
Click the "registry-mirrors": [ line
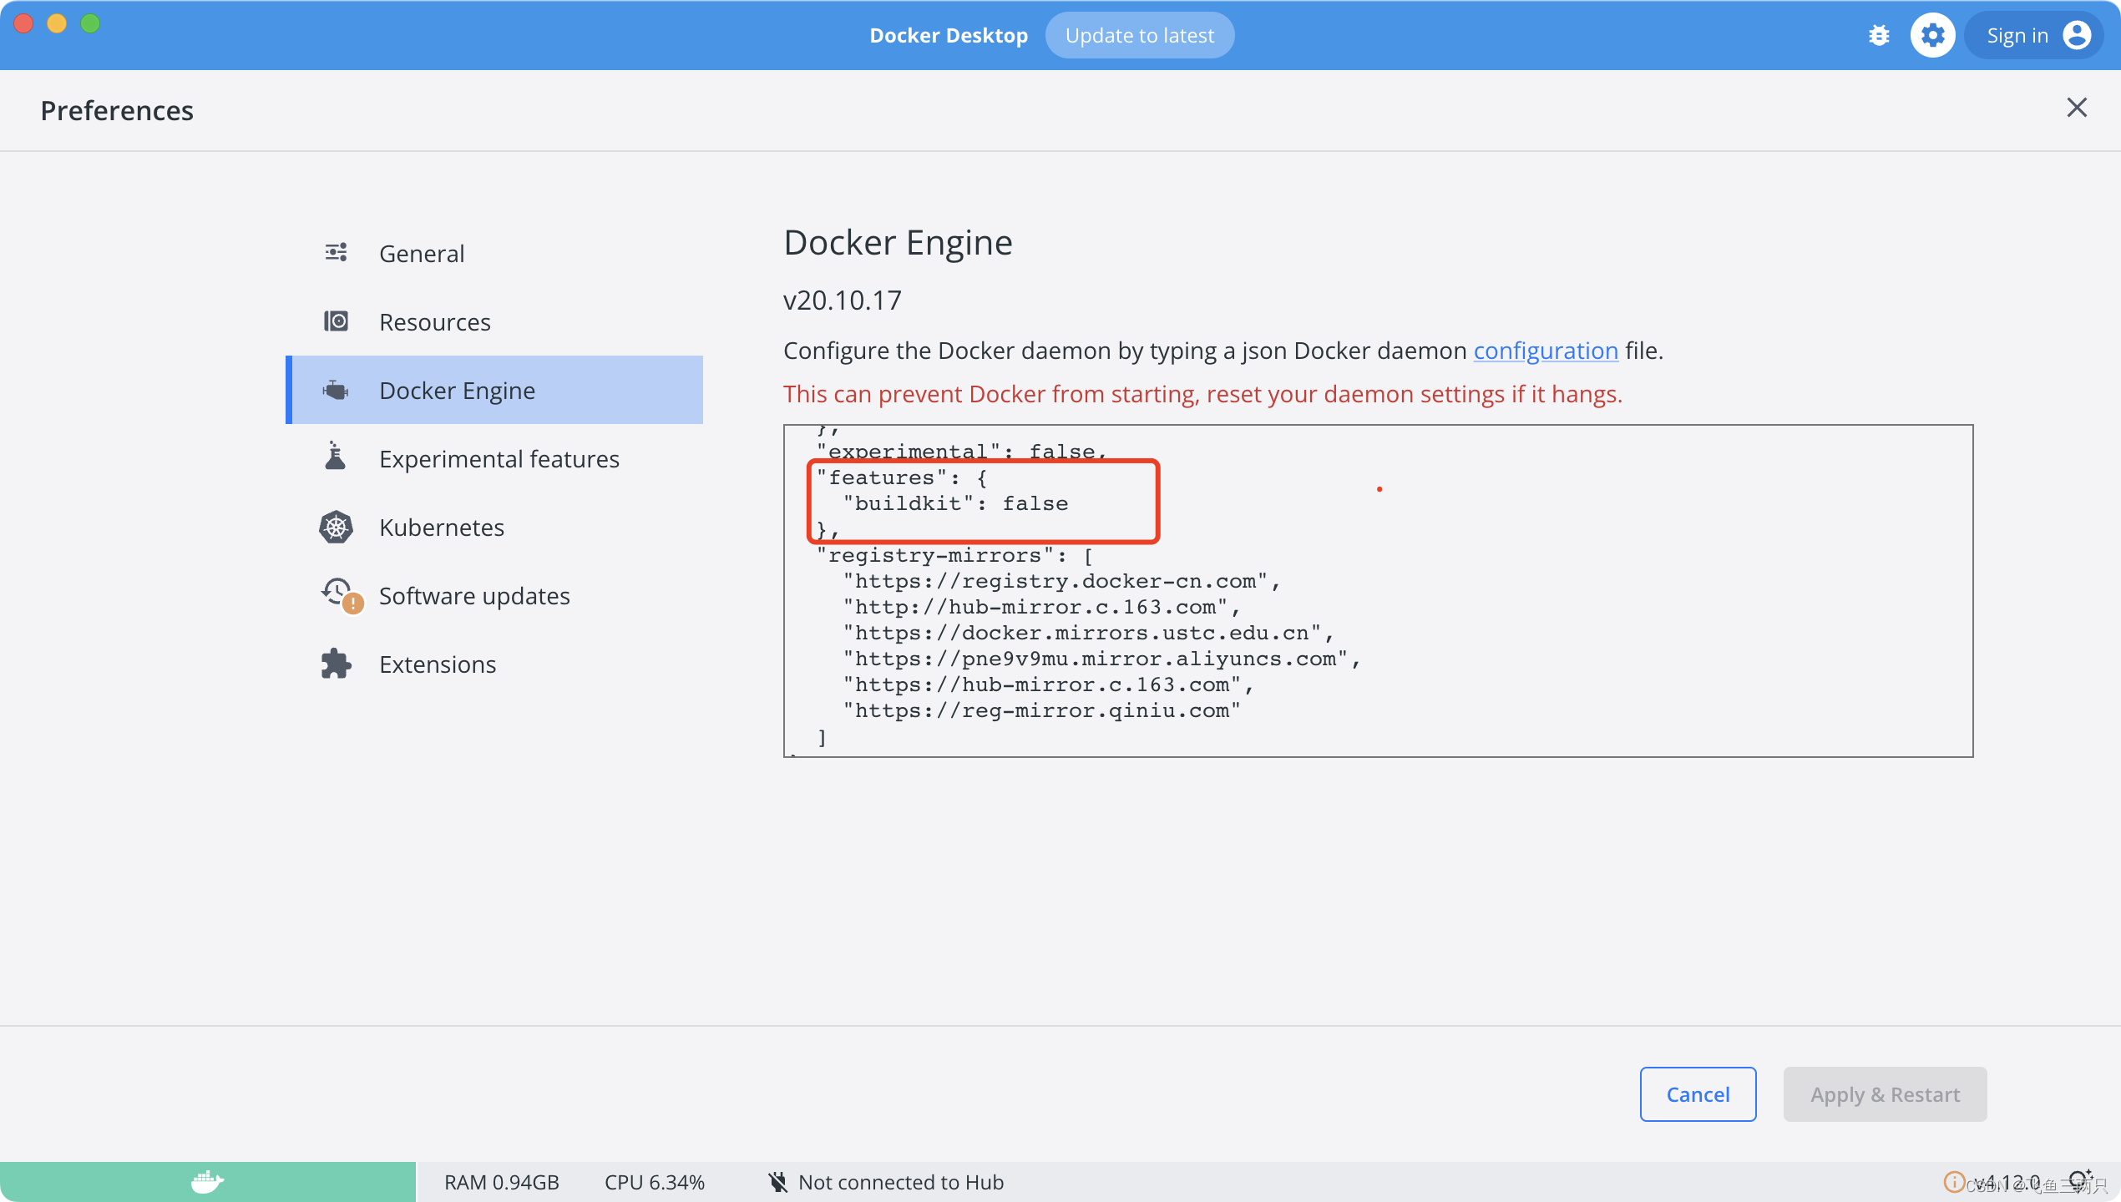tap(954, 555)
